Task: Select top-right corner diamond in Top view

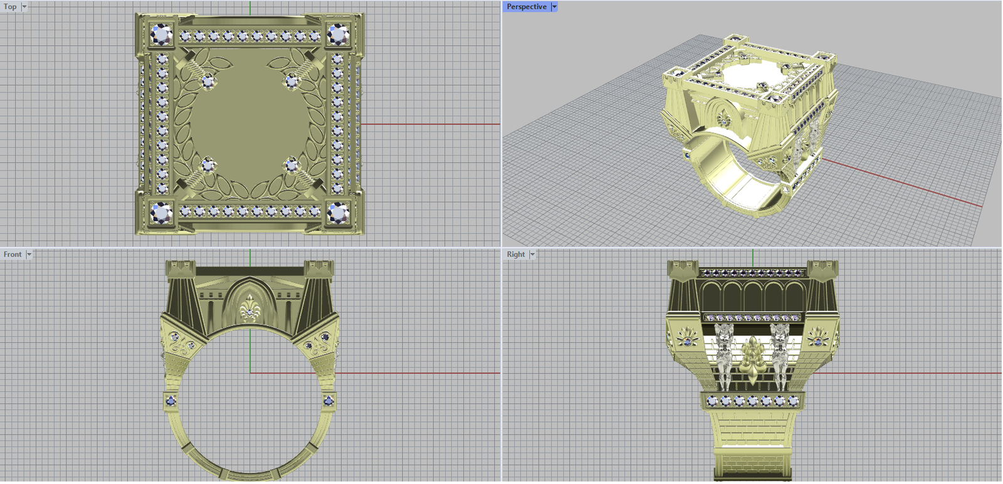Action: (x=338, y=34)
